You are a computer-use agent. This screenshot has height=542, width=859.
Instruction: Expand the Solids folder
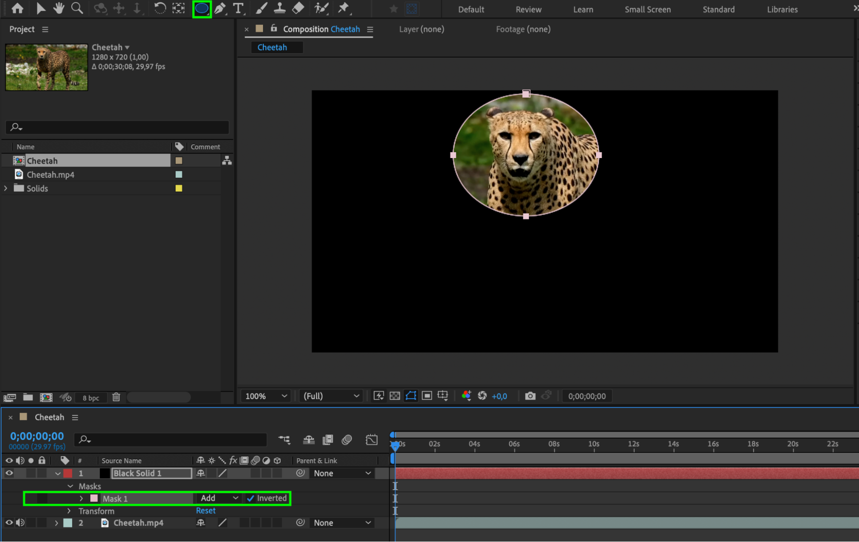tap(6, 188)
